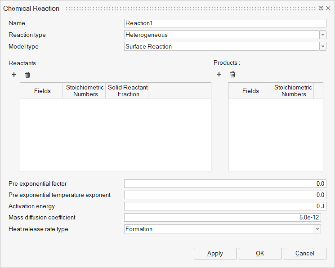Select the Activation energy input
335x268 pixels.
pyautogui.click(x=225, y=206)
